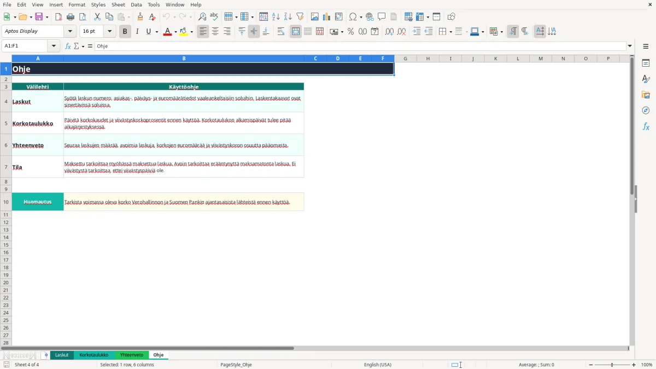Format the cell as percent
Screen dimensions: 656x369
point(350,32)
